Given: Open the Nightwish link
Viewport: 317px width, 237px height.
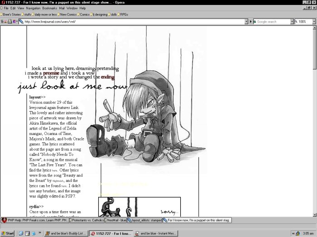Looking at the screenshot, I should point(58,181).
